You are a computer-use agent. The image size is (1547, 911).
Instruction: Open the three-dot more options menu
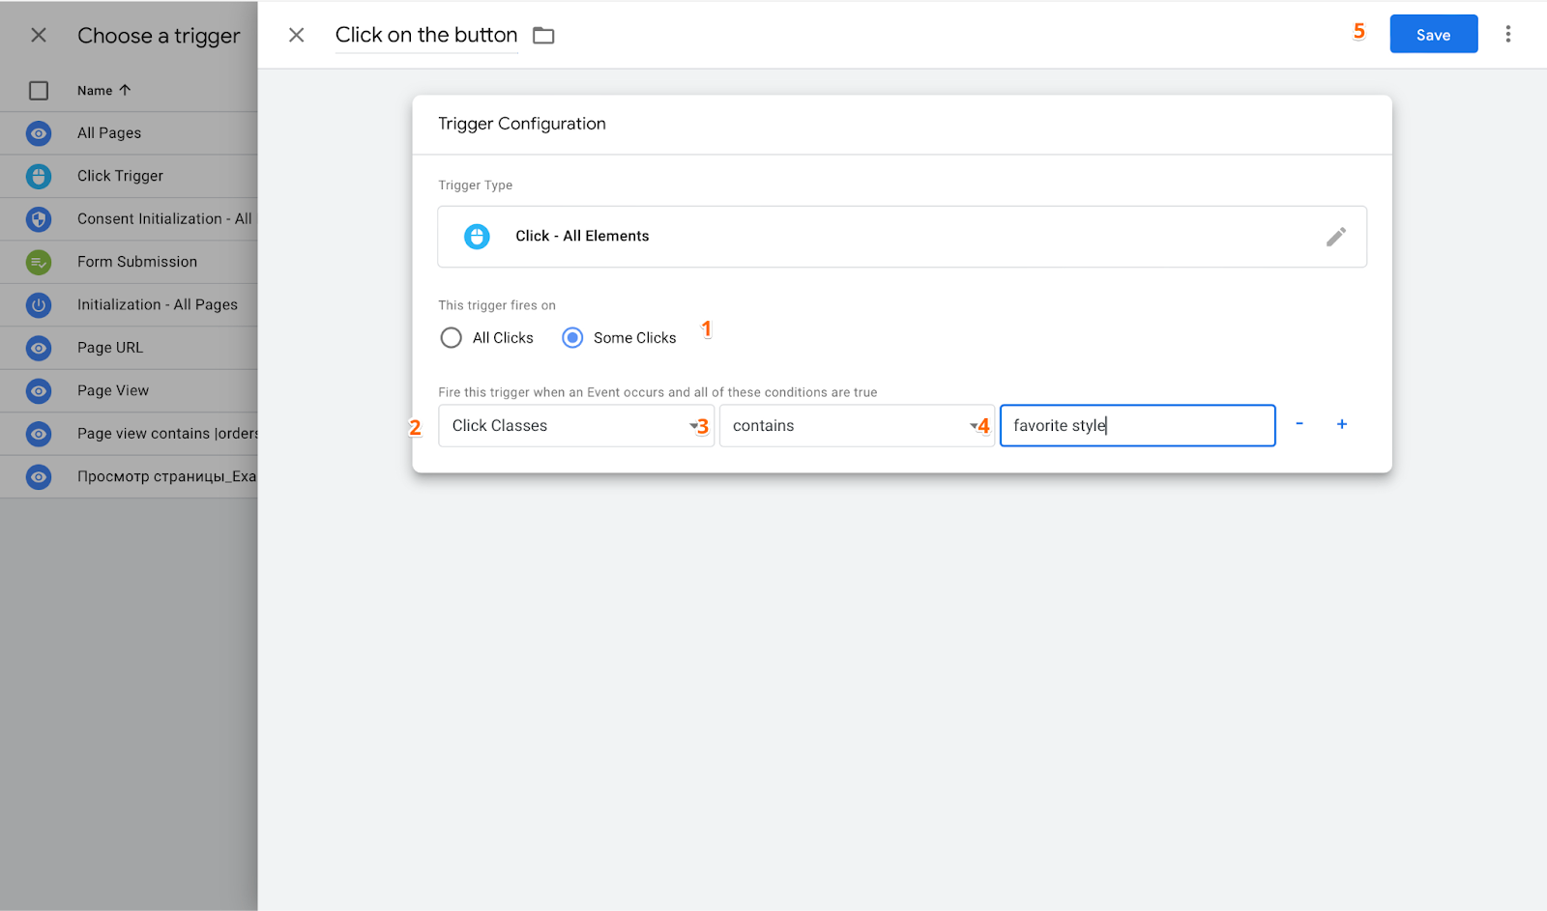tap(1507, 35)
